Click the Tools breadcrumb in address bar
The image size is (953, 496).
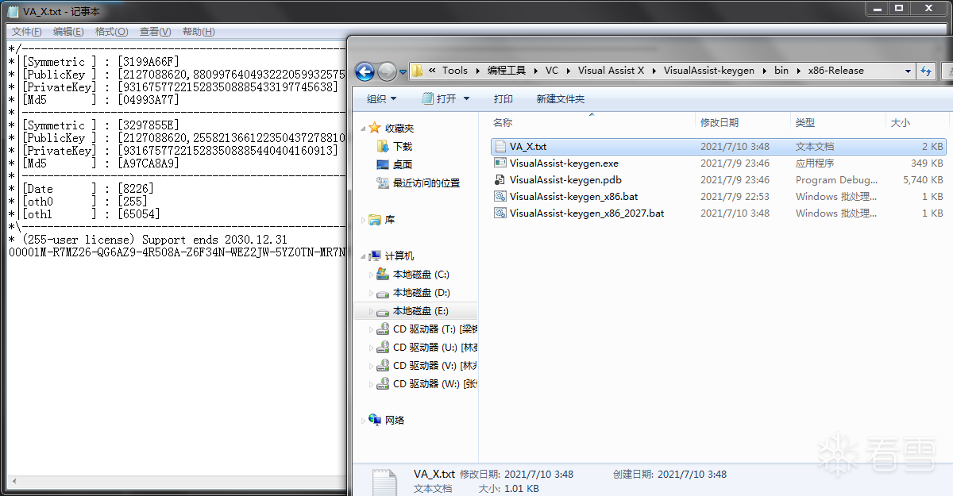point(455,71)
